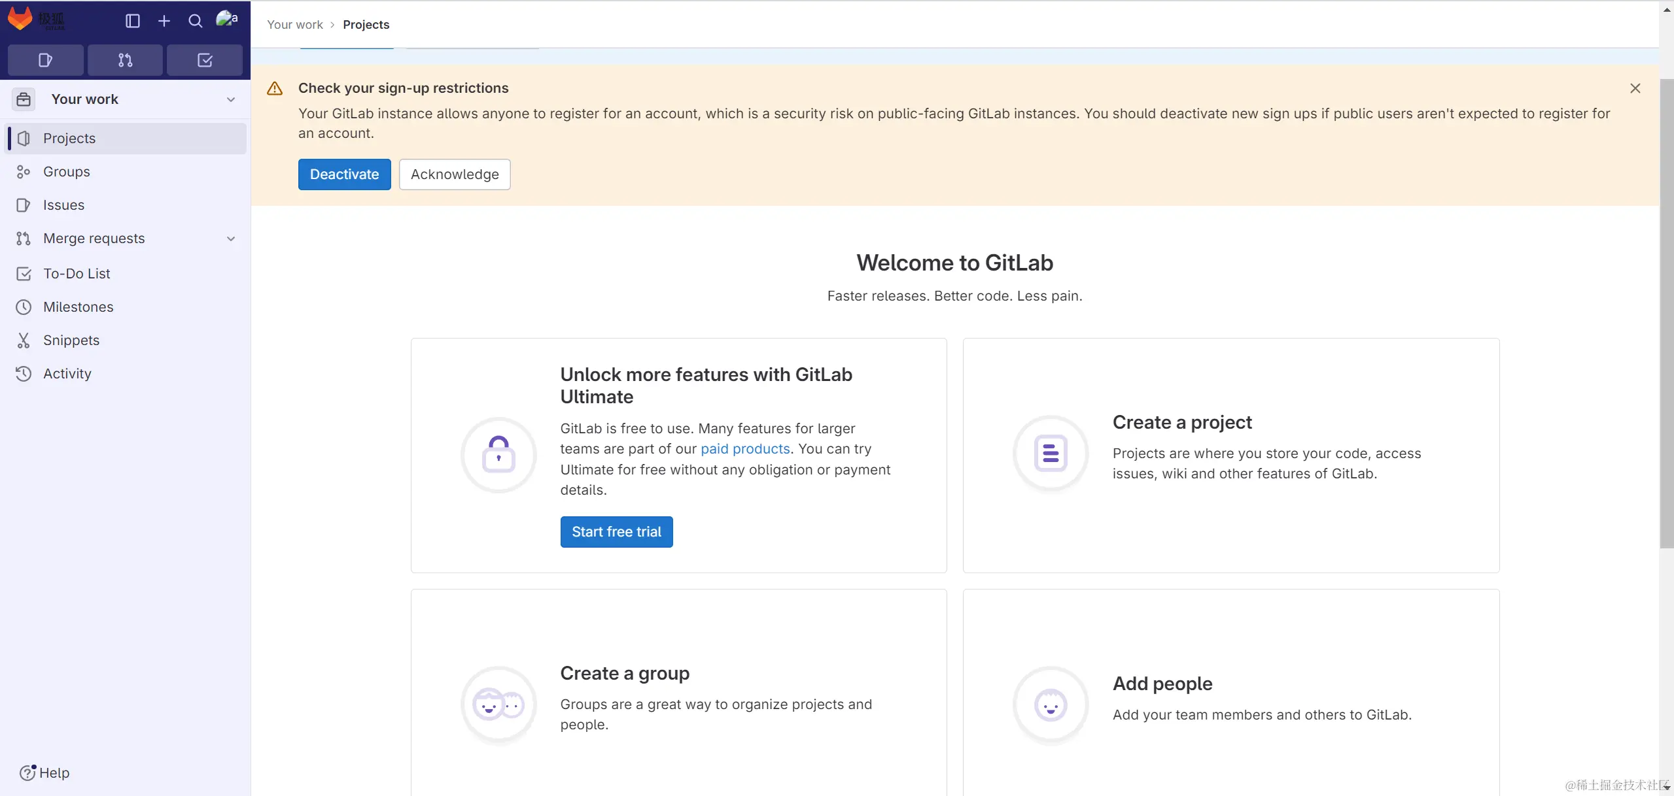Viewport: 1674px width, 796px height.
Task: Follow the paid products link
Action: click(745, 449)
